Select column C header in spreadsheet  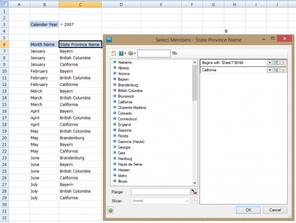pyautogui.click(x=80, y=4)
